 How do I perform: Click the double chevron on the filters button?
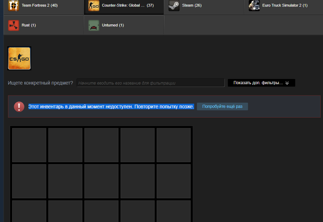(287, 83)
